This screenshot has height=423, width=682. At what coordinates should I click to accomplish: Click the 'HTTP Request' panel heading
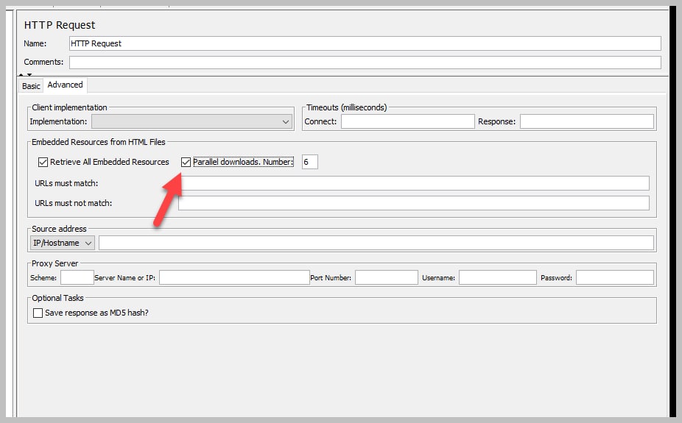tap(60, 25)
